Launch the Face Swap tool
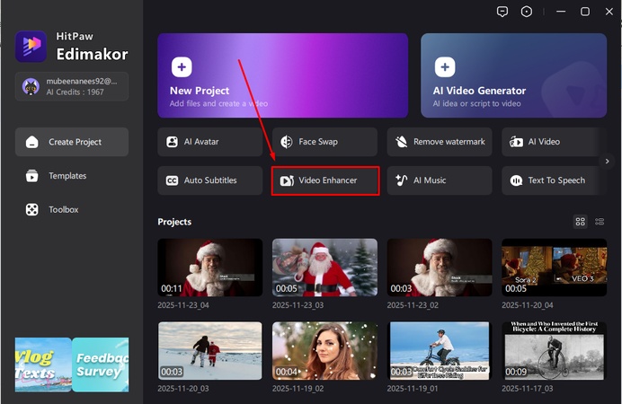 coord(324,142)
